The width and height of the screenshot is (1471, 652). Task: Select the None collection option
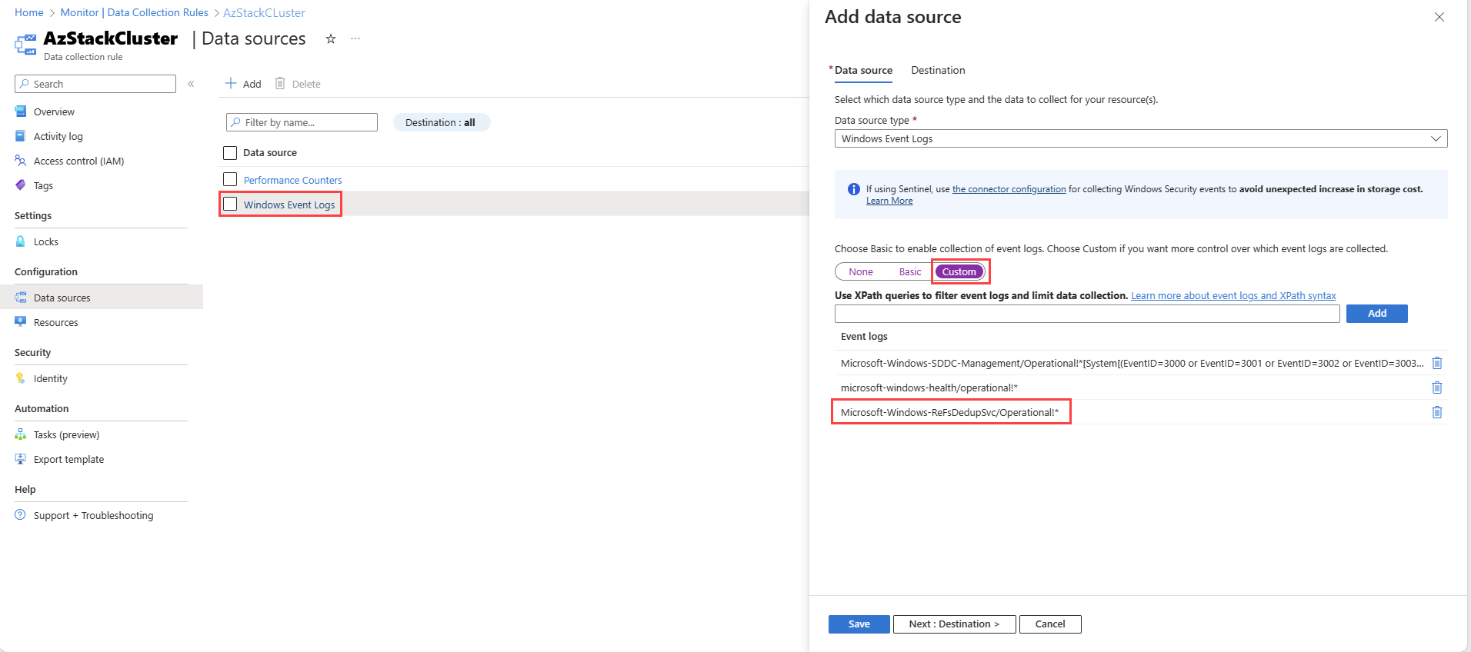[861, 271]
